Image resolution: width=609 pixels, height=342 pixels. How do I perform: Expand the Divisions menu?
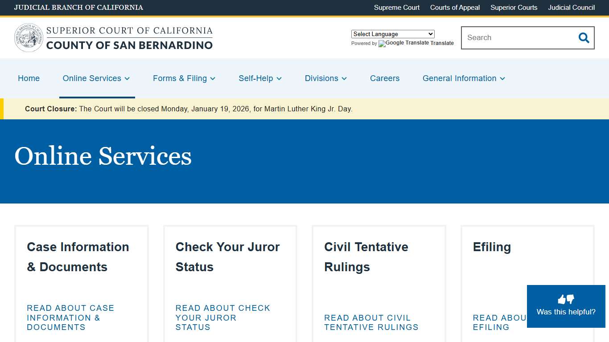point(325,78)
